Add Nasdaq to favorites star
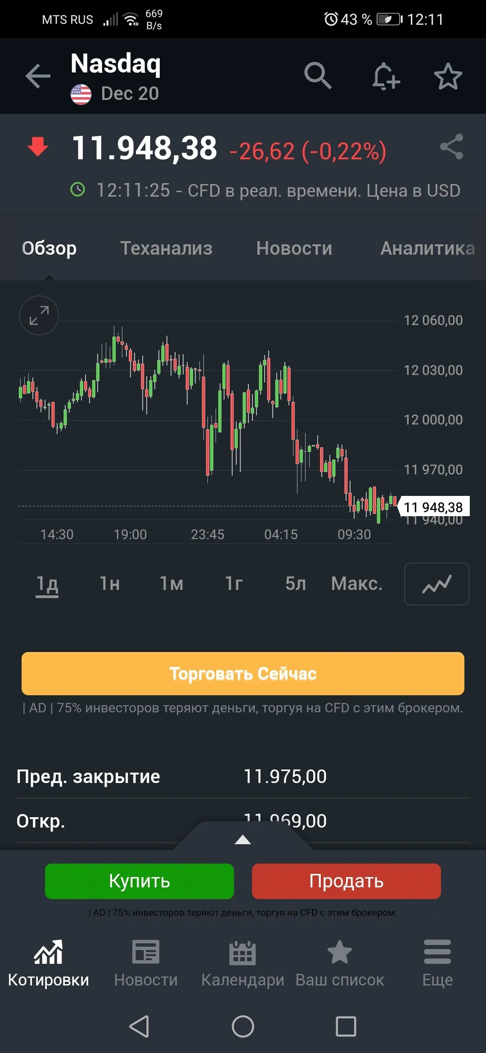486x1053 pixels. pyautogui.click(x=448, y=76)
